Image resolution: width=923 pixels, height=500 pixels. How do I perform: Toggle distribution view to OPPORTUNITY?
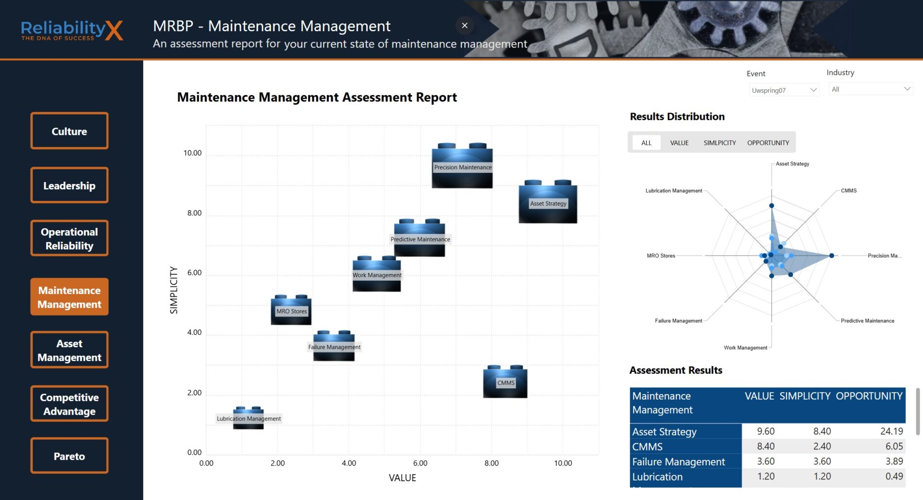pos(768,143)
